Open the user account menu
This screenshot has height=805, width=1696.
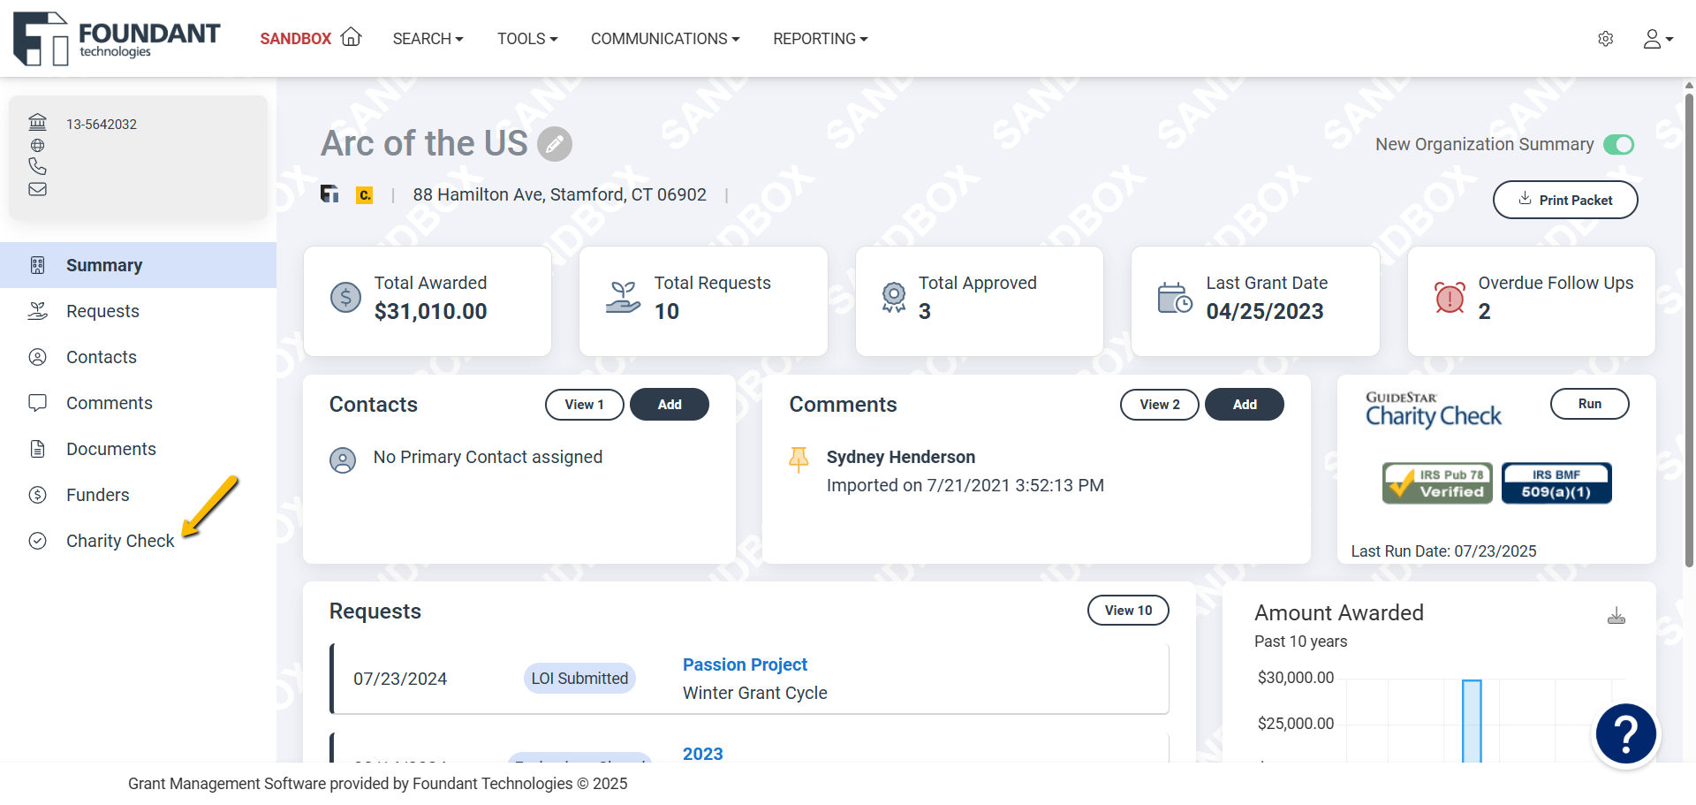click(x=1658, y=39)
